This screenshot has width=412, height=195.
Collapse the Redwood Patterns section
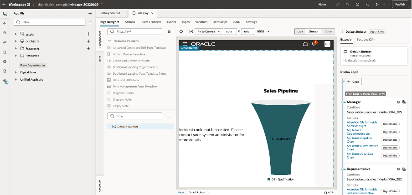coord(109,41)
